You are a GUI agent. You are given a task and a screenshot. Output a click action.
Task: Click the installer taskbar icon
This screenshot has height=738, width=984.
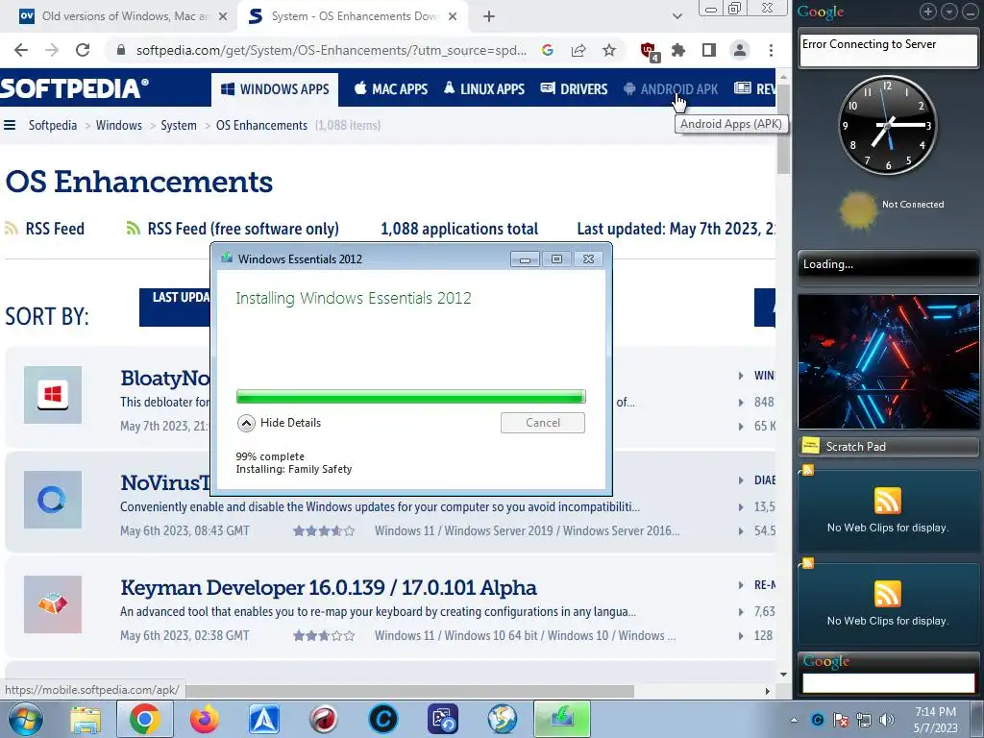tap(562, 719)
